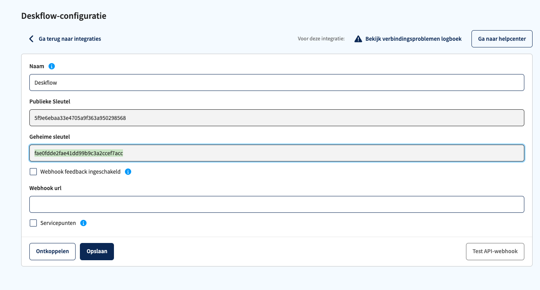This screenshot has width=540, height=290.
Task: Enable the Webhook feedback ingeschakeld checkbox
Action: pos(33,171)
